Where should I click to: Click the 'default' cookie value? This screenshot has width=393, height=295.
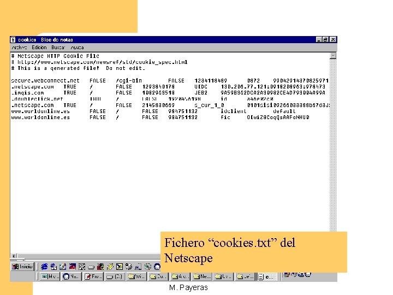coord(284,111)
